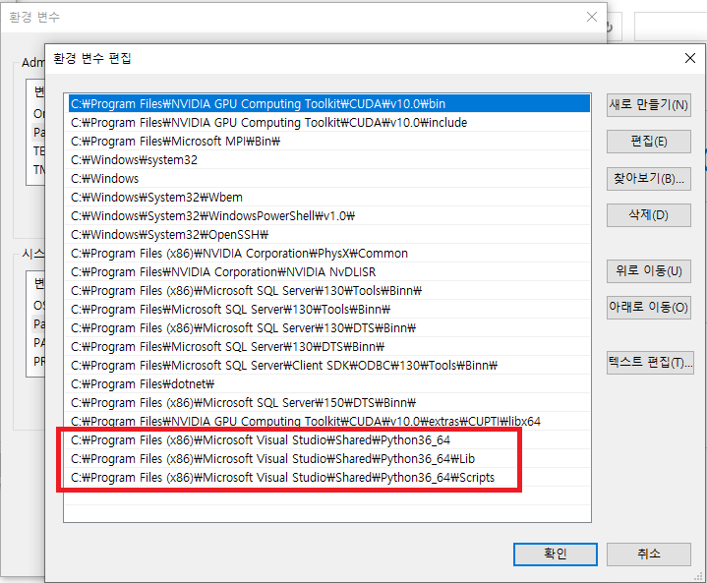
Task: Delete entry using 삭제(D) button
Action: click(648, 215)
